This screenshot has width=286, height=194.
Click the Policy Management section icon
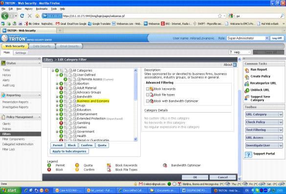pos(3,117)
